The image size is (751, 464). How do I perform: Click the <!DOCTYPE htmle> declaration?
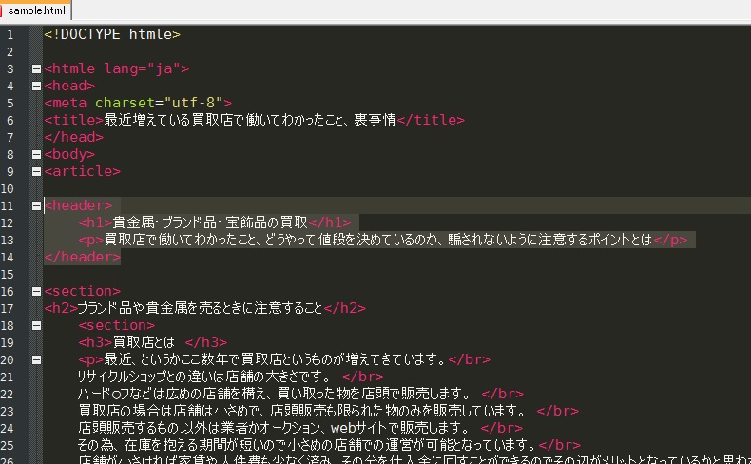coord(112,34)
